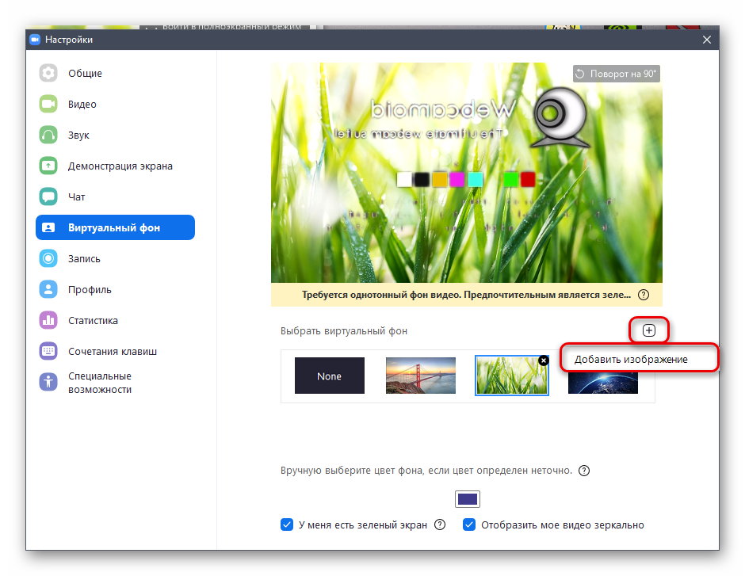Choose 'Добавить изображение' from the popup menu
Screen dimensions: 745x576
(x=631, y=359)
